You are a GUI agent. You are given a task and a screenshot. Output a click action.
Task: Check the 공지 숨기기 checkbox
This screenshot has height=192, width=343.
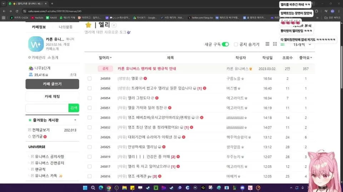[236, 44]
